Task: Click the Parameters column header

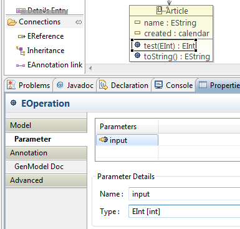Action: click(x=127, y=127)
